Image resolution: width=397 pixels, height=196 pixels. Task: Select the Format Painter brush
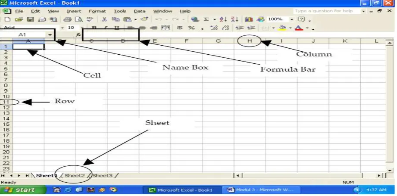(144, 19)
